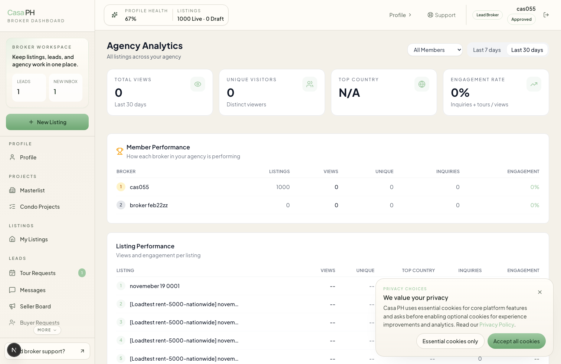Click the Tour Requests calendar icon
This screenshot has height=364, width=561.
click(x=12, y=273)
